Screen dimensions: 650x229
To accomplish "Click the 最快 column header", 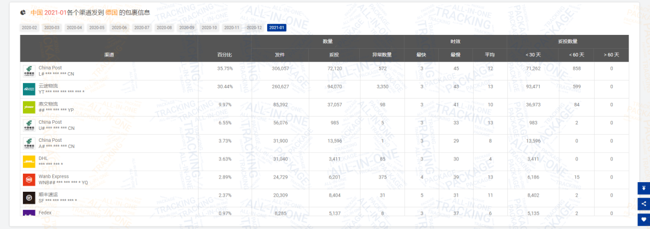I will tap(421, 55).
